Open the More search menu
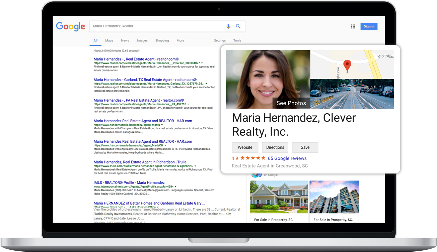437x252 pixels. coord(180,40)
